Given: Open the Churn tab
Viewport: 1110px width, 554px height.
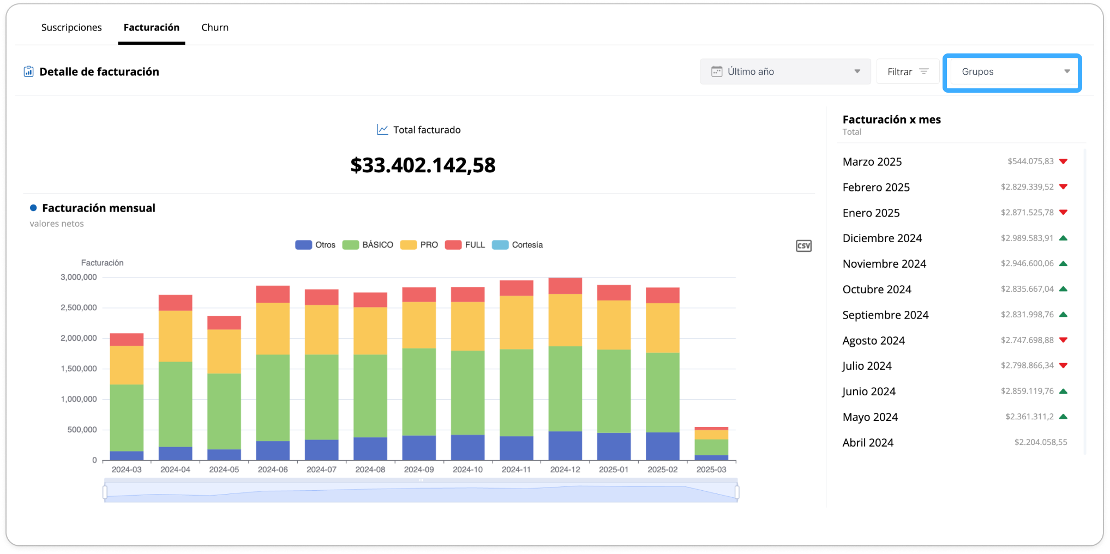Looking at the screenshot, I should 215,27.
